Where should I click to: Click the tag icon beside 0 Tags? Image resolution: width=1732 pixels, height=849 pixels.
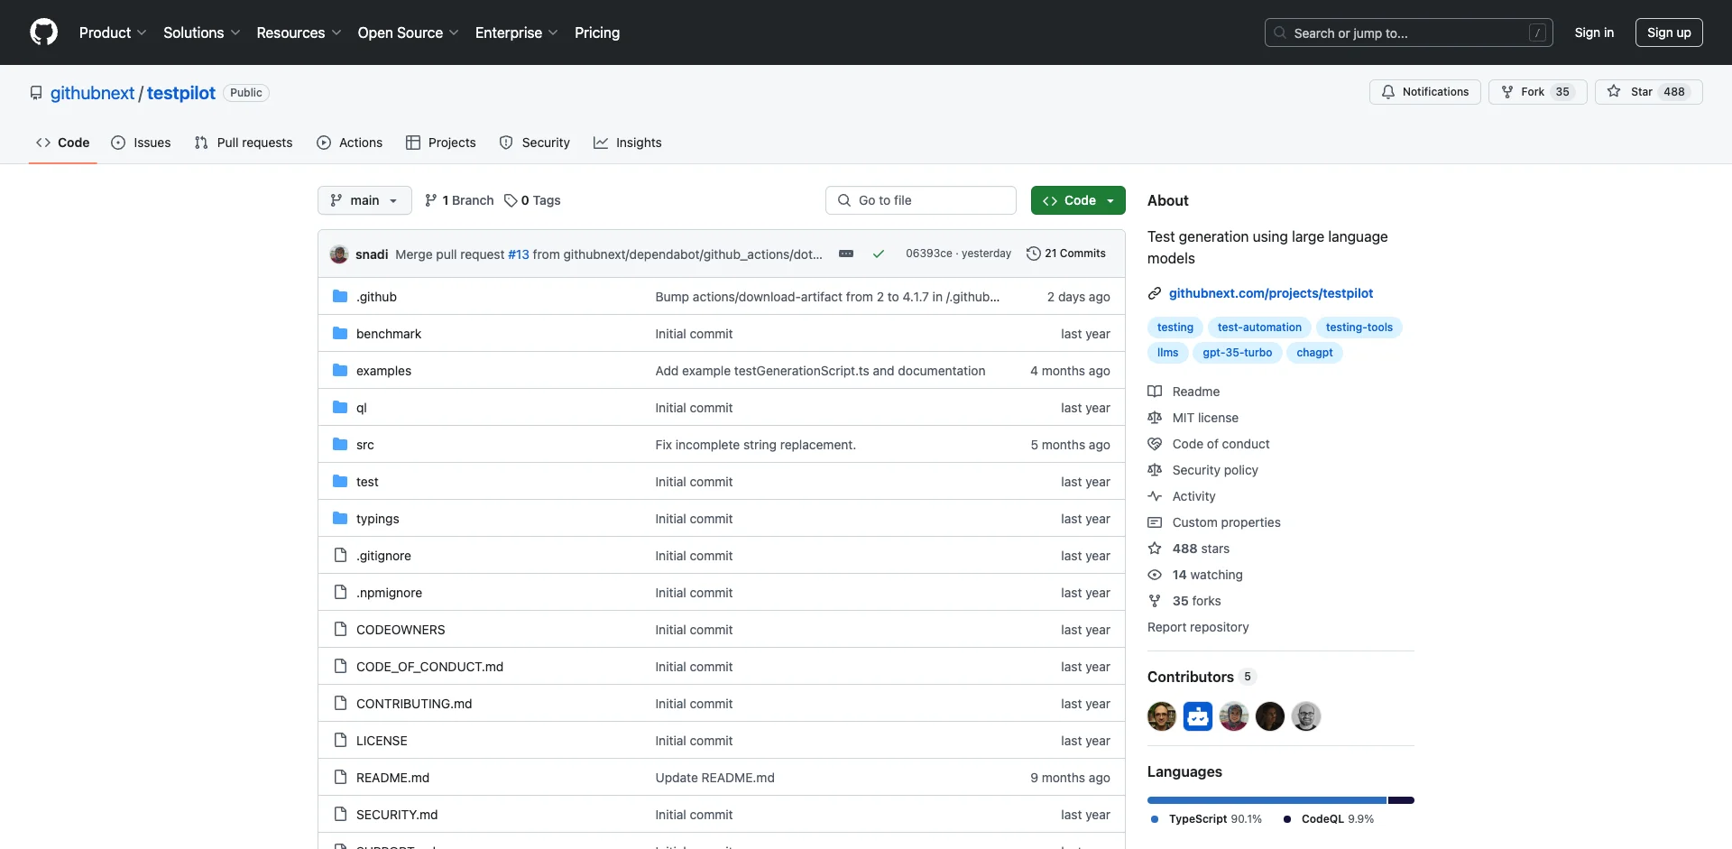(511, 200)
